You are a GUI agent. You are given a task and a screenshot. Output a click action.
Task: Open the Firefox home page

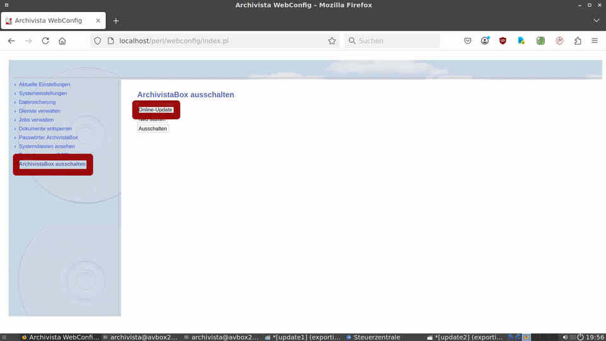coord(62,40)
